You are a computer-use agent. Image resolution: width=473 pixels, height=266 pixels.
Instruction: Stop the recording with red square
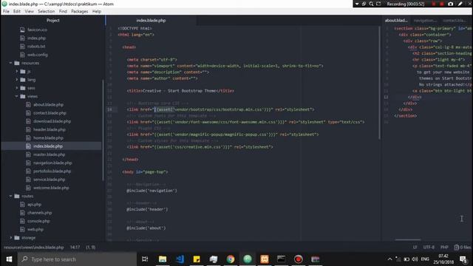[x=442, y=4]
